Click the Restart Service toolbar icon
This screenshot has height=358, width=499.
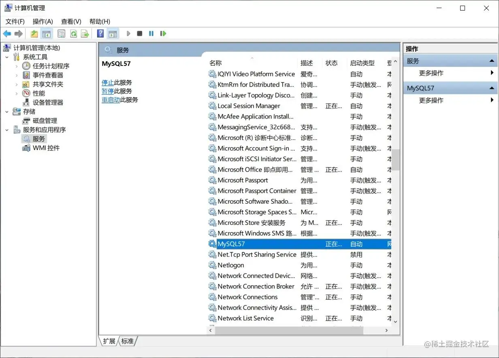point(163,34)
